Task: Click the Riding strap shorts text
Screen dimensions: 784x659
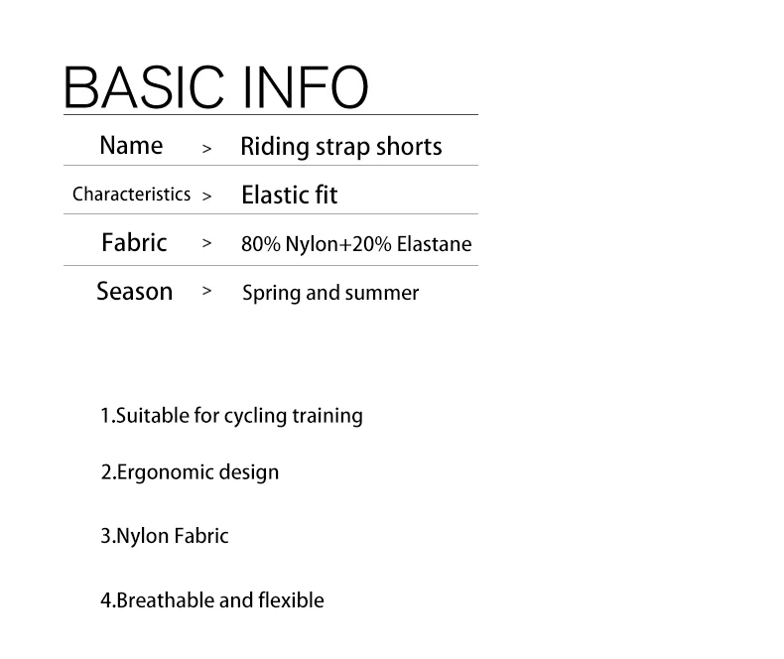Action: coord(341,147)
